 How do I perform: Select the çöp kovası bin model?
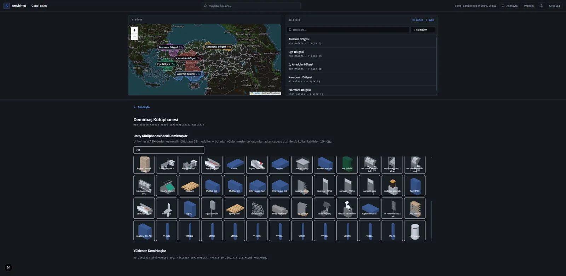415,231
